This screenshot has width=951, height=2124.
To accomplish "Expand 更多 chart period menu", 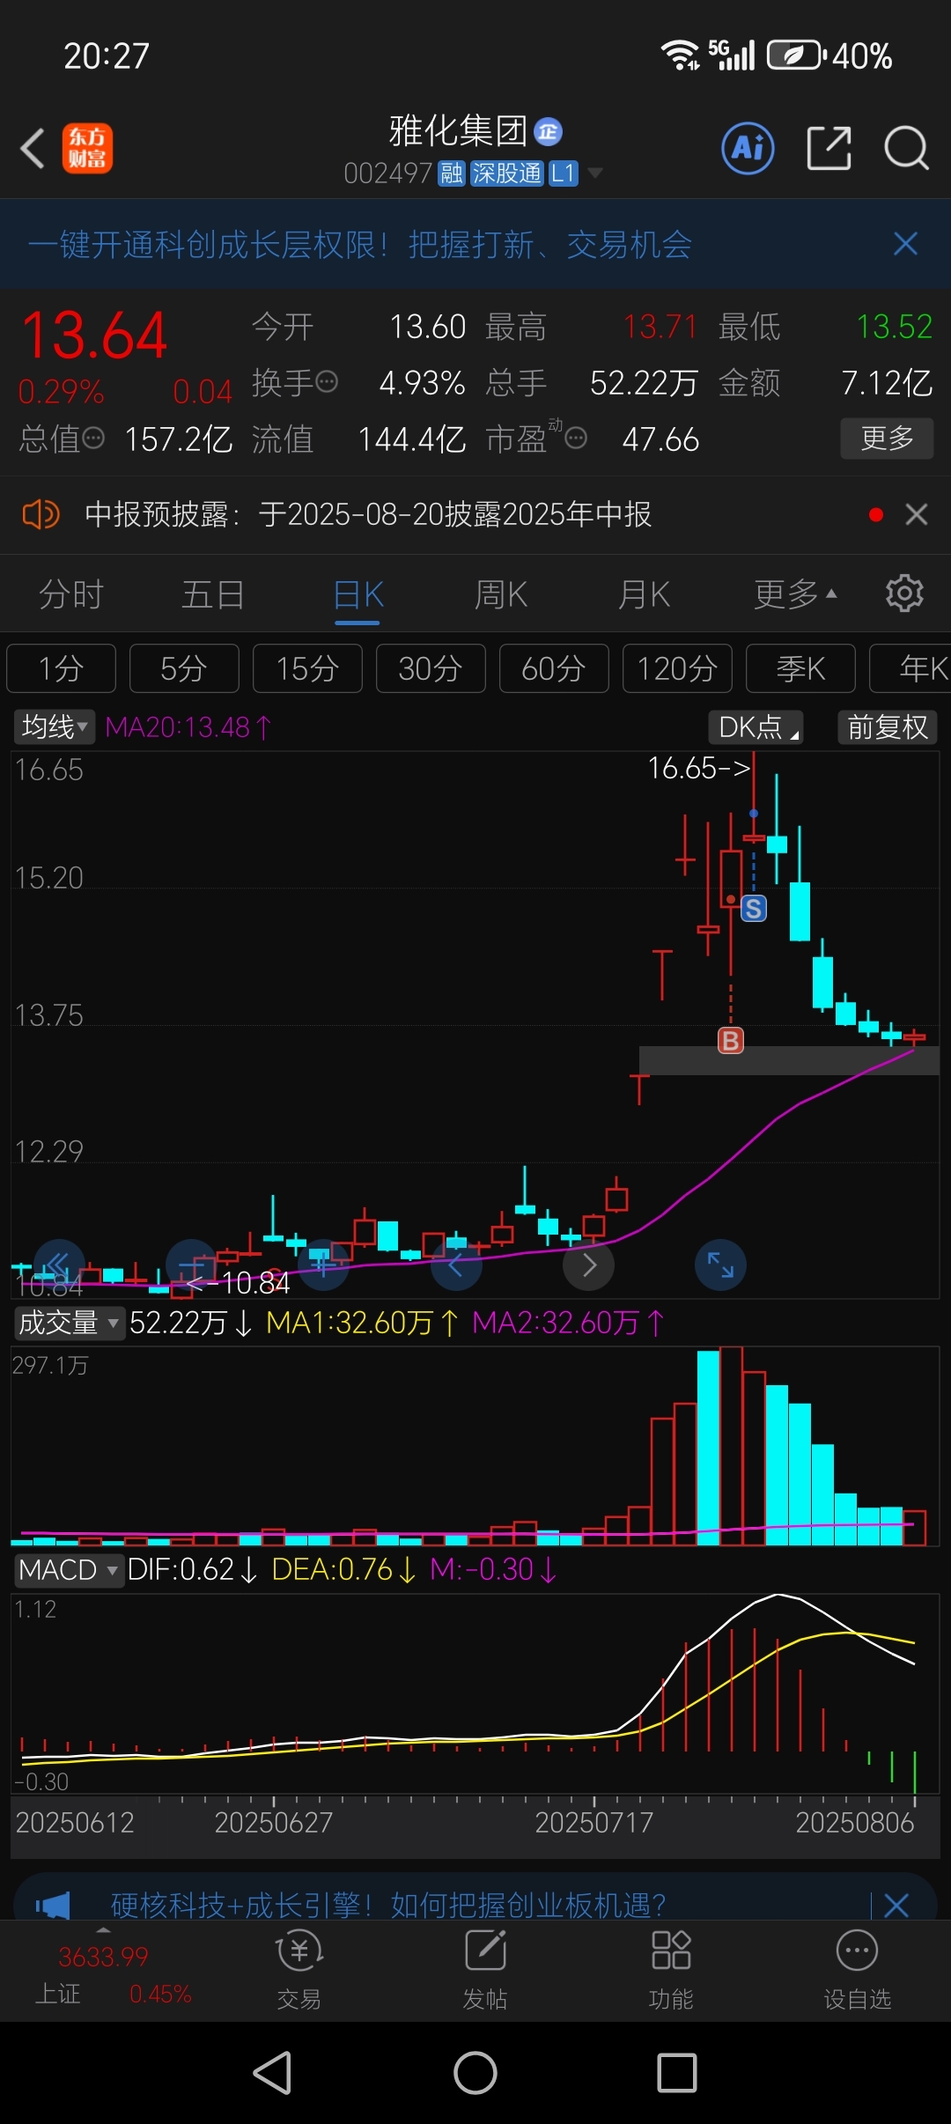I will (x=795, y=594).
